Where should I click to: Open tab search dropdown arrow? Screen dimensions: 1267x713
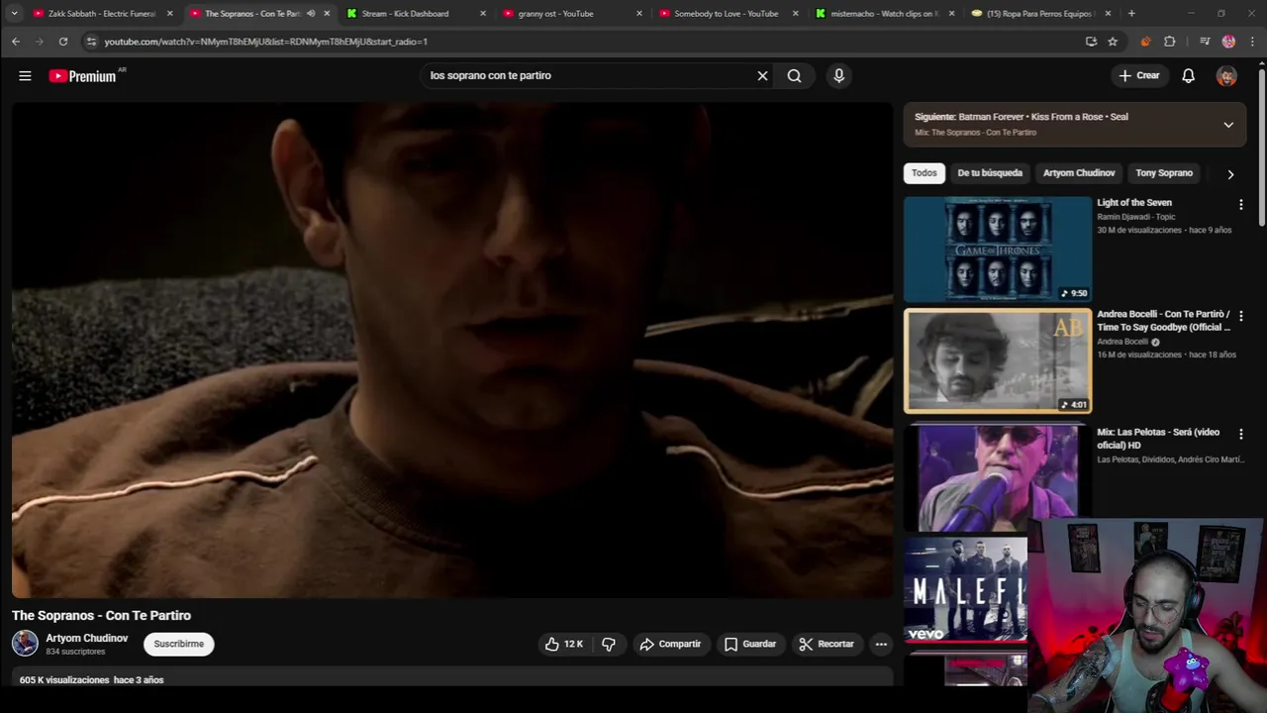point(14,14)
